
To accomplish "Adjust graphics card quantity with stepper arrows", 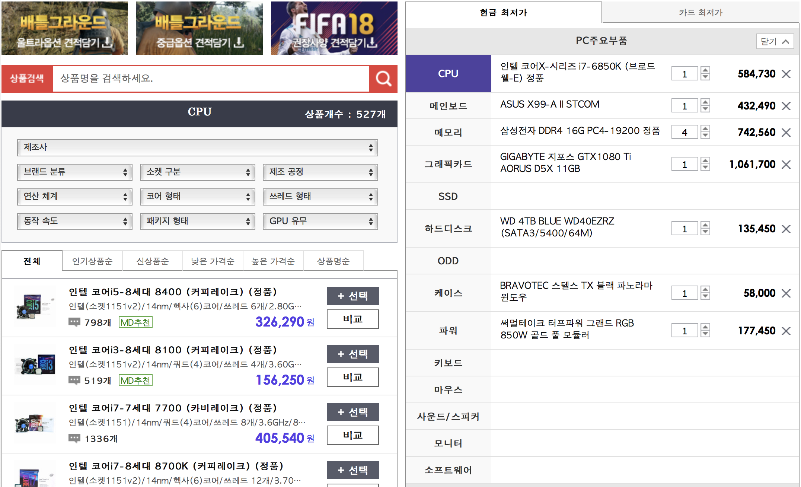I will click(705, 164).
